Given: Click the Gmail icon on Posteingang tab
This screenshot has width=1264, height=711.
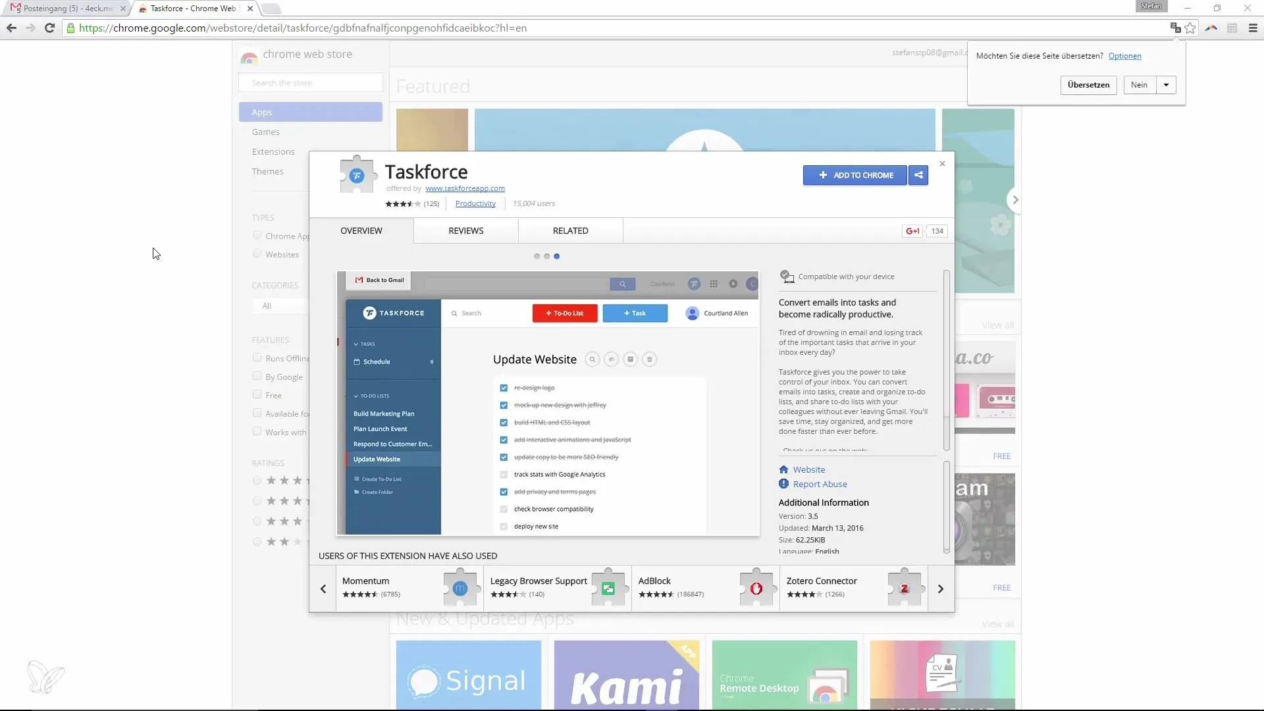Looking at the screenshot, I should point(15,9).
